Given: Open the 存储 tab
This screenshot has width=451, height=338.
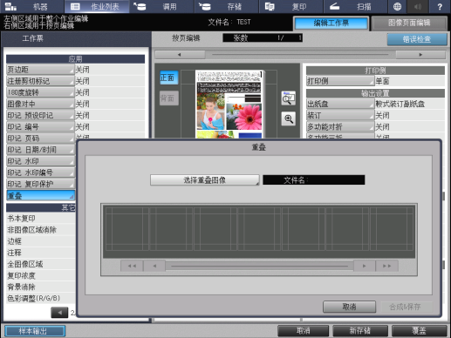Looking at the screenshot, I should point(227,6).
